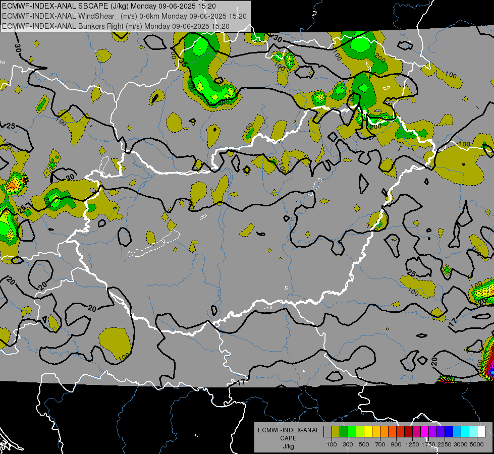Click the Bunkers Right (m/s) title line
The width and height of the screenshot is (494, 454).
tap(116, 26)
